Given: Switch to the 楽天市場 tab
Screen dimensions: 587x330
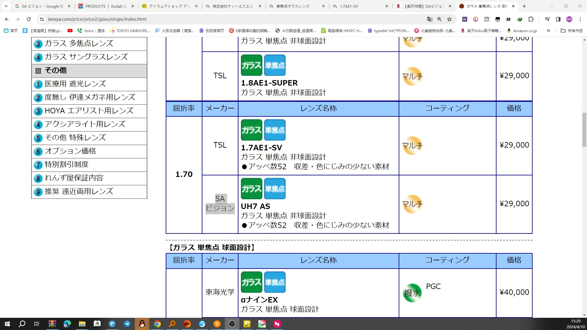Looking at the screenshot, I should click(x=424, y=6).
